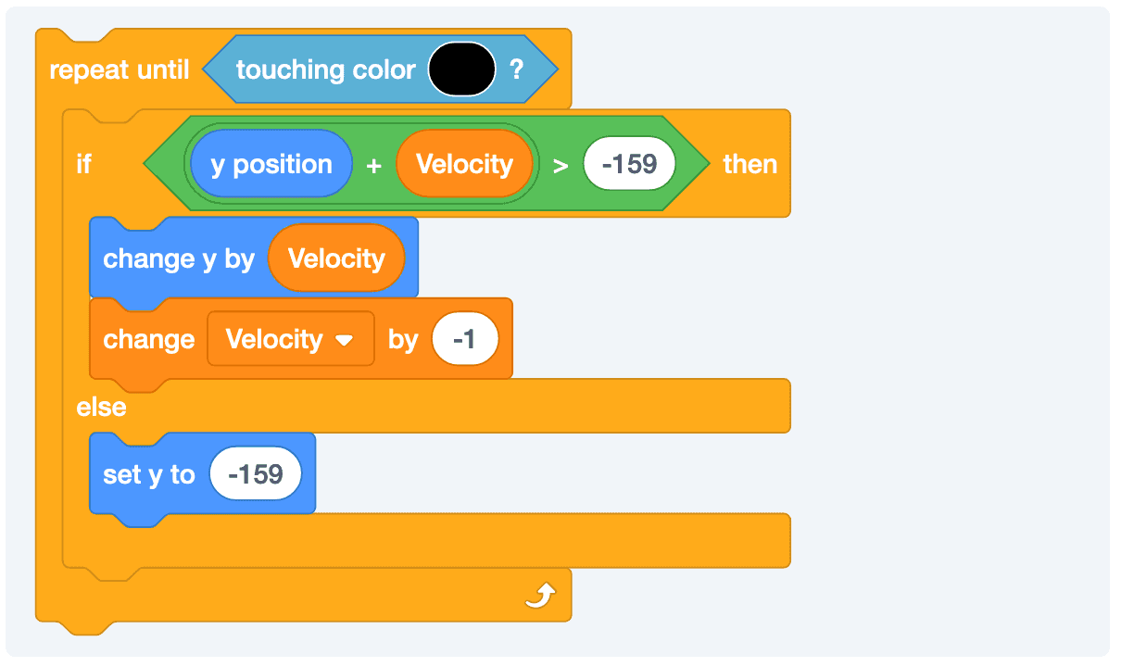
Task: Click the 'then' label on the if block
Action: click(749, 164)
